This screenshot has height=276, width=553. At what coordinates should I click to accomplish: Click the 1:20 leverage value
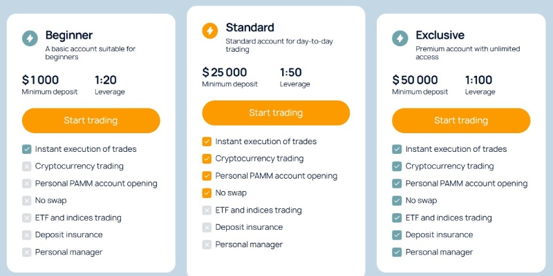(106, 80)
